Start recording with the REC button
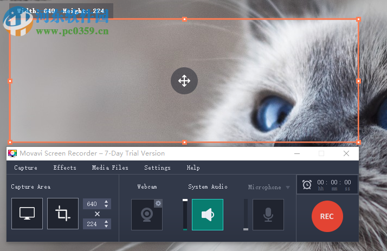 pos(327,216)
